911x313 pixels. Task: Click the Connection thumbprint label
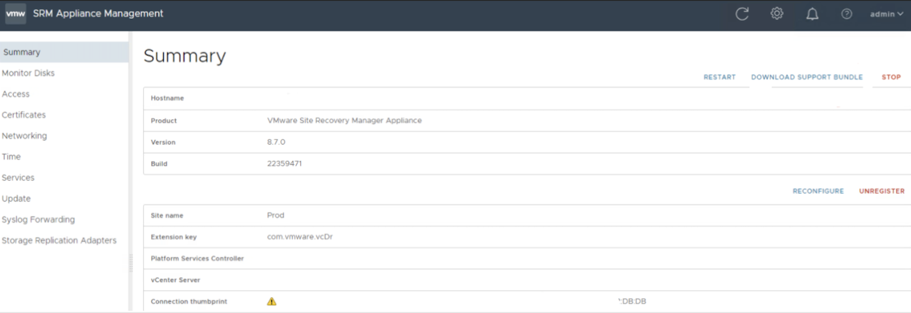click(x=189, y=302)
